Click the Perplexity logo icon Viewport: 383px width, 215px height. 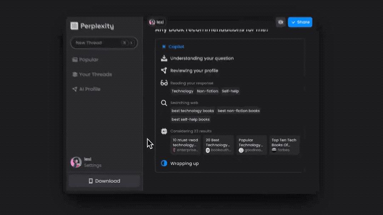[74, 26]
